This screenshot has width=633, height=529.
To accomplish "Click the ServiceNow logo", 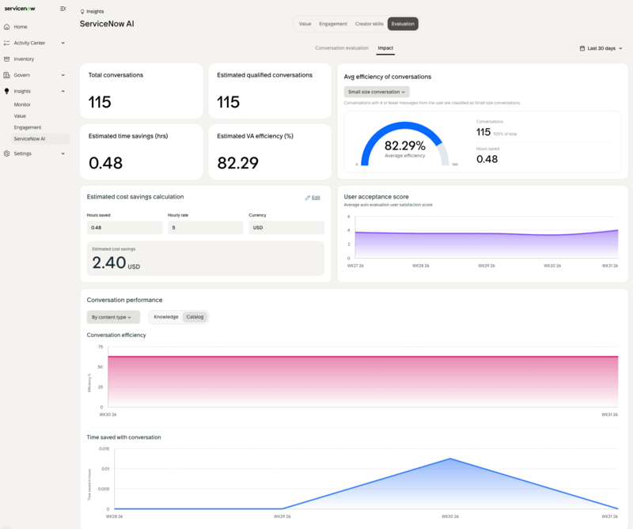I will point(20,9).
